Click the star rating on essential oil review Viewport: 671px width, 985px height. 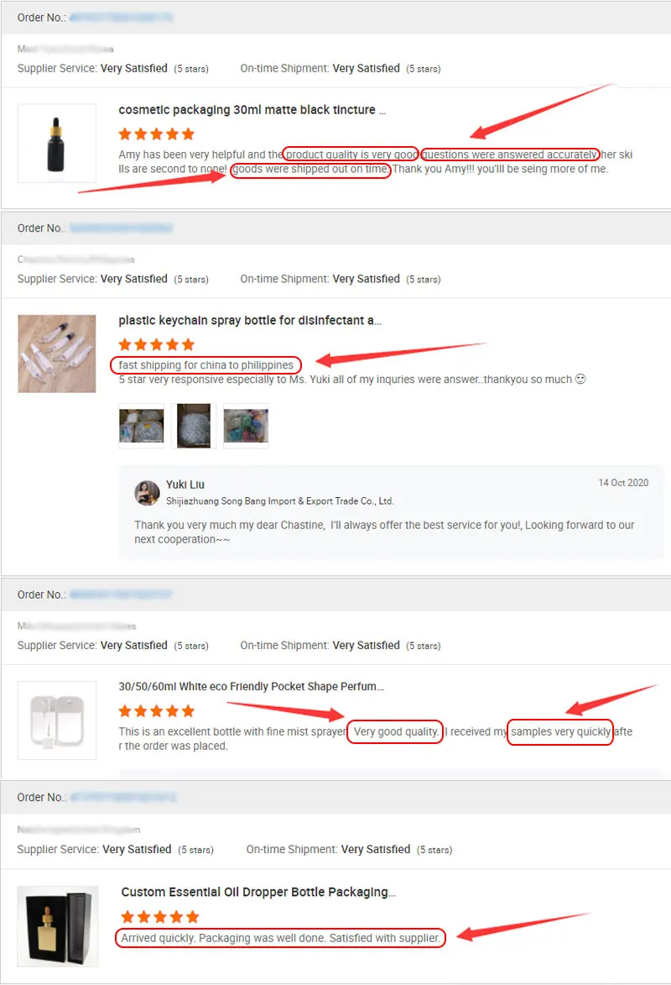point(160,916)
